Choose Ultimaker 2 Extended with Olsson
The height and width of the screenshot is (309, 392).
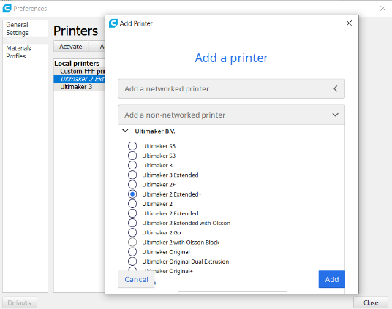coord(132,223)
